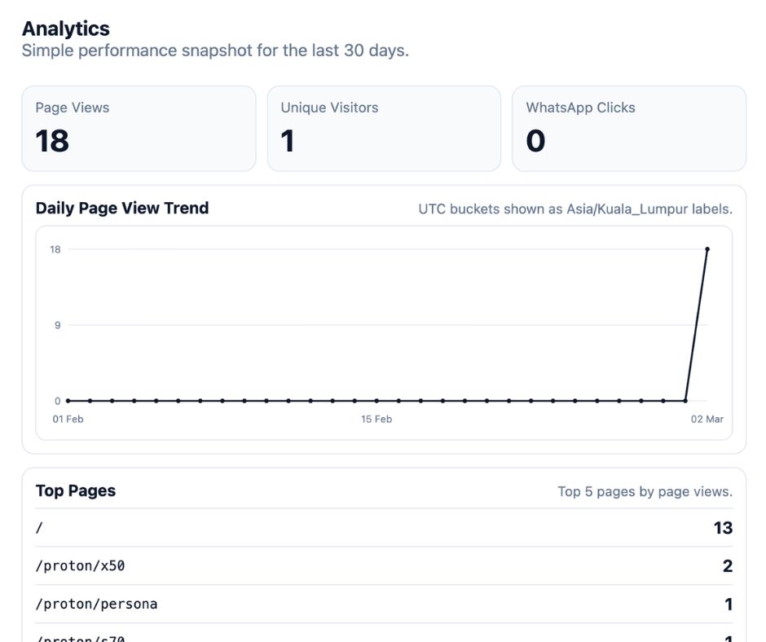
Task: Click the 9 value on the y-axis
Action: [59, 325]
